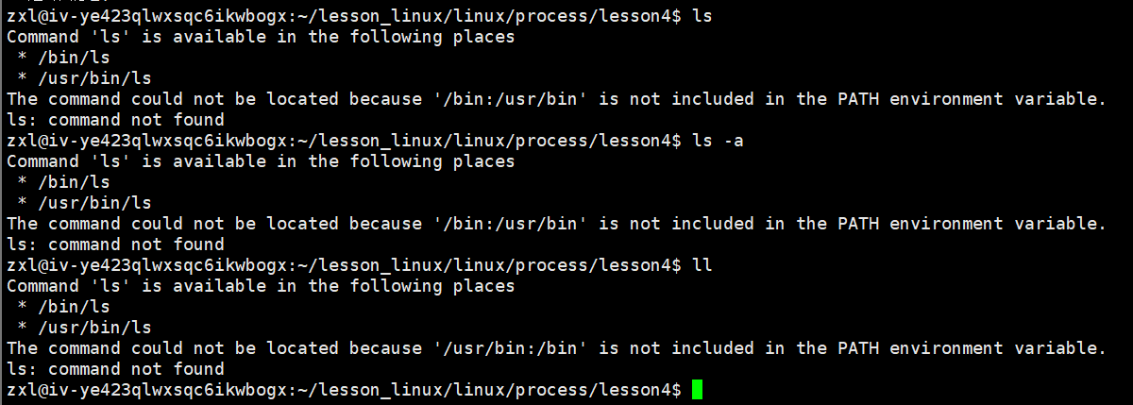
Task: Click the first 'ls: command not found' line
Action: pyautogui.click(x=115, y=120)
